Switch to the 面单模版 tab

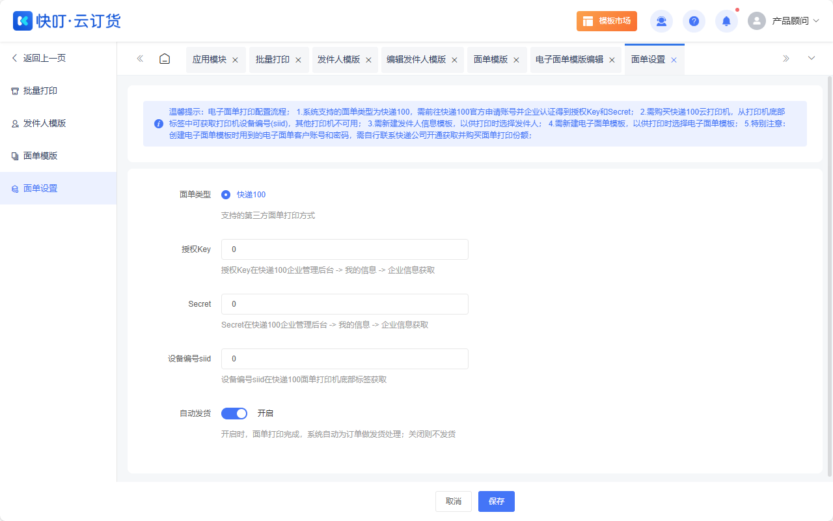click(491, 59)
